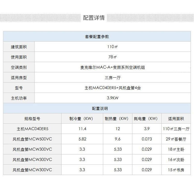Click the 3.9KW host power value
194x181 pixels.
113,98
